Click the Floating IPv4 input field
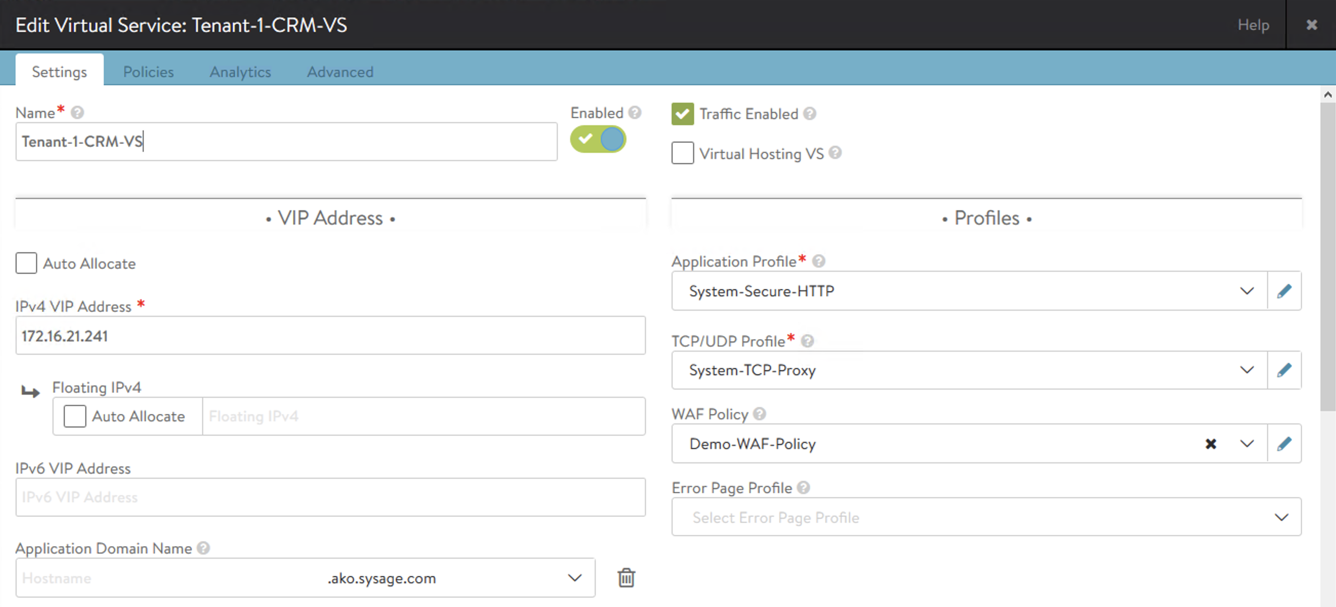1336x607 pixels. pyautogui.click(x=424, y=416)
